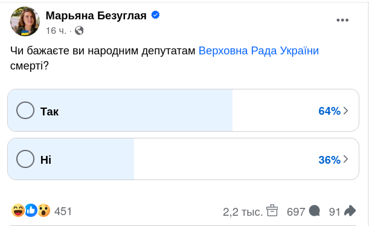This screenshot has width=369, height=226.
Task: Select the Так poll radio button
Action: (x=25, y=110)
